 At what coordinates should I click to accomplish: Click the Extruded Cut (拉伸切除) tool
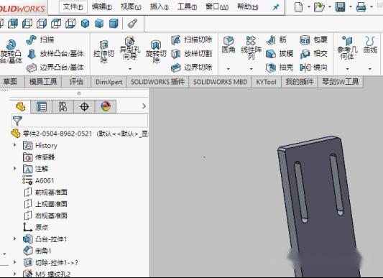103,52
